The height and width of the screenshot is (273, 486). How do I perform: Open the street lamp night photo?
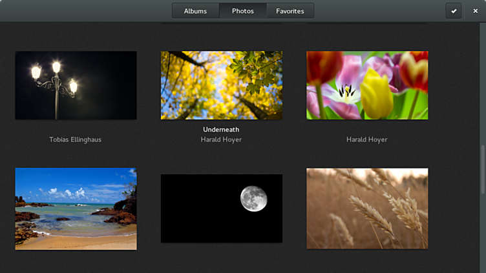(76, 85)
